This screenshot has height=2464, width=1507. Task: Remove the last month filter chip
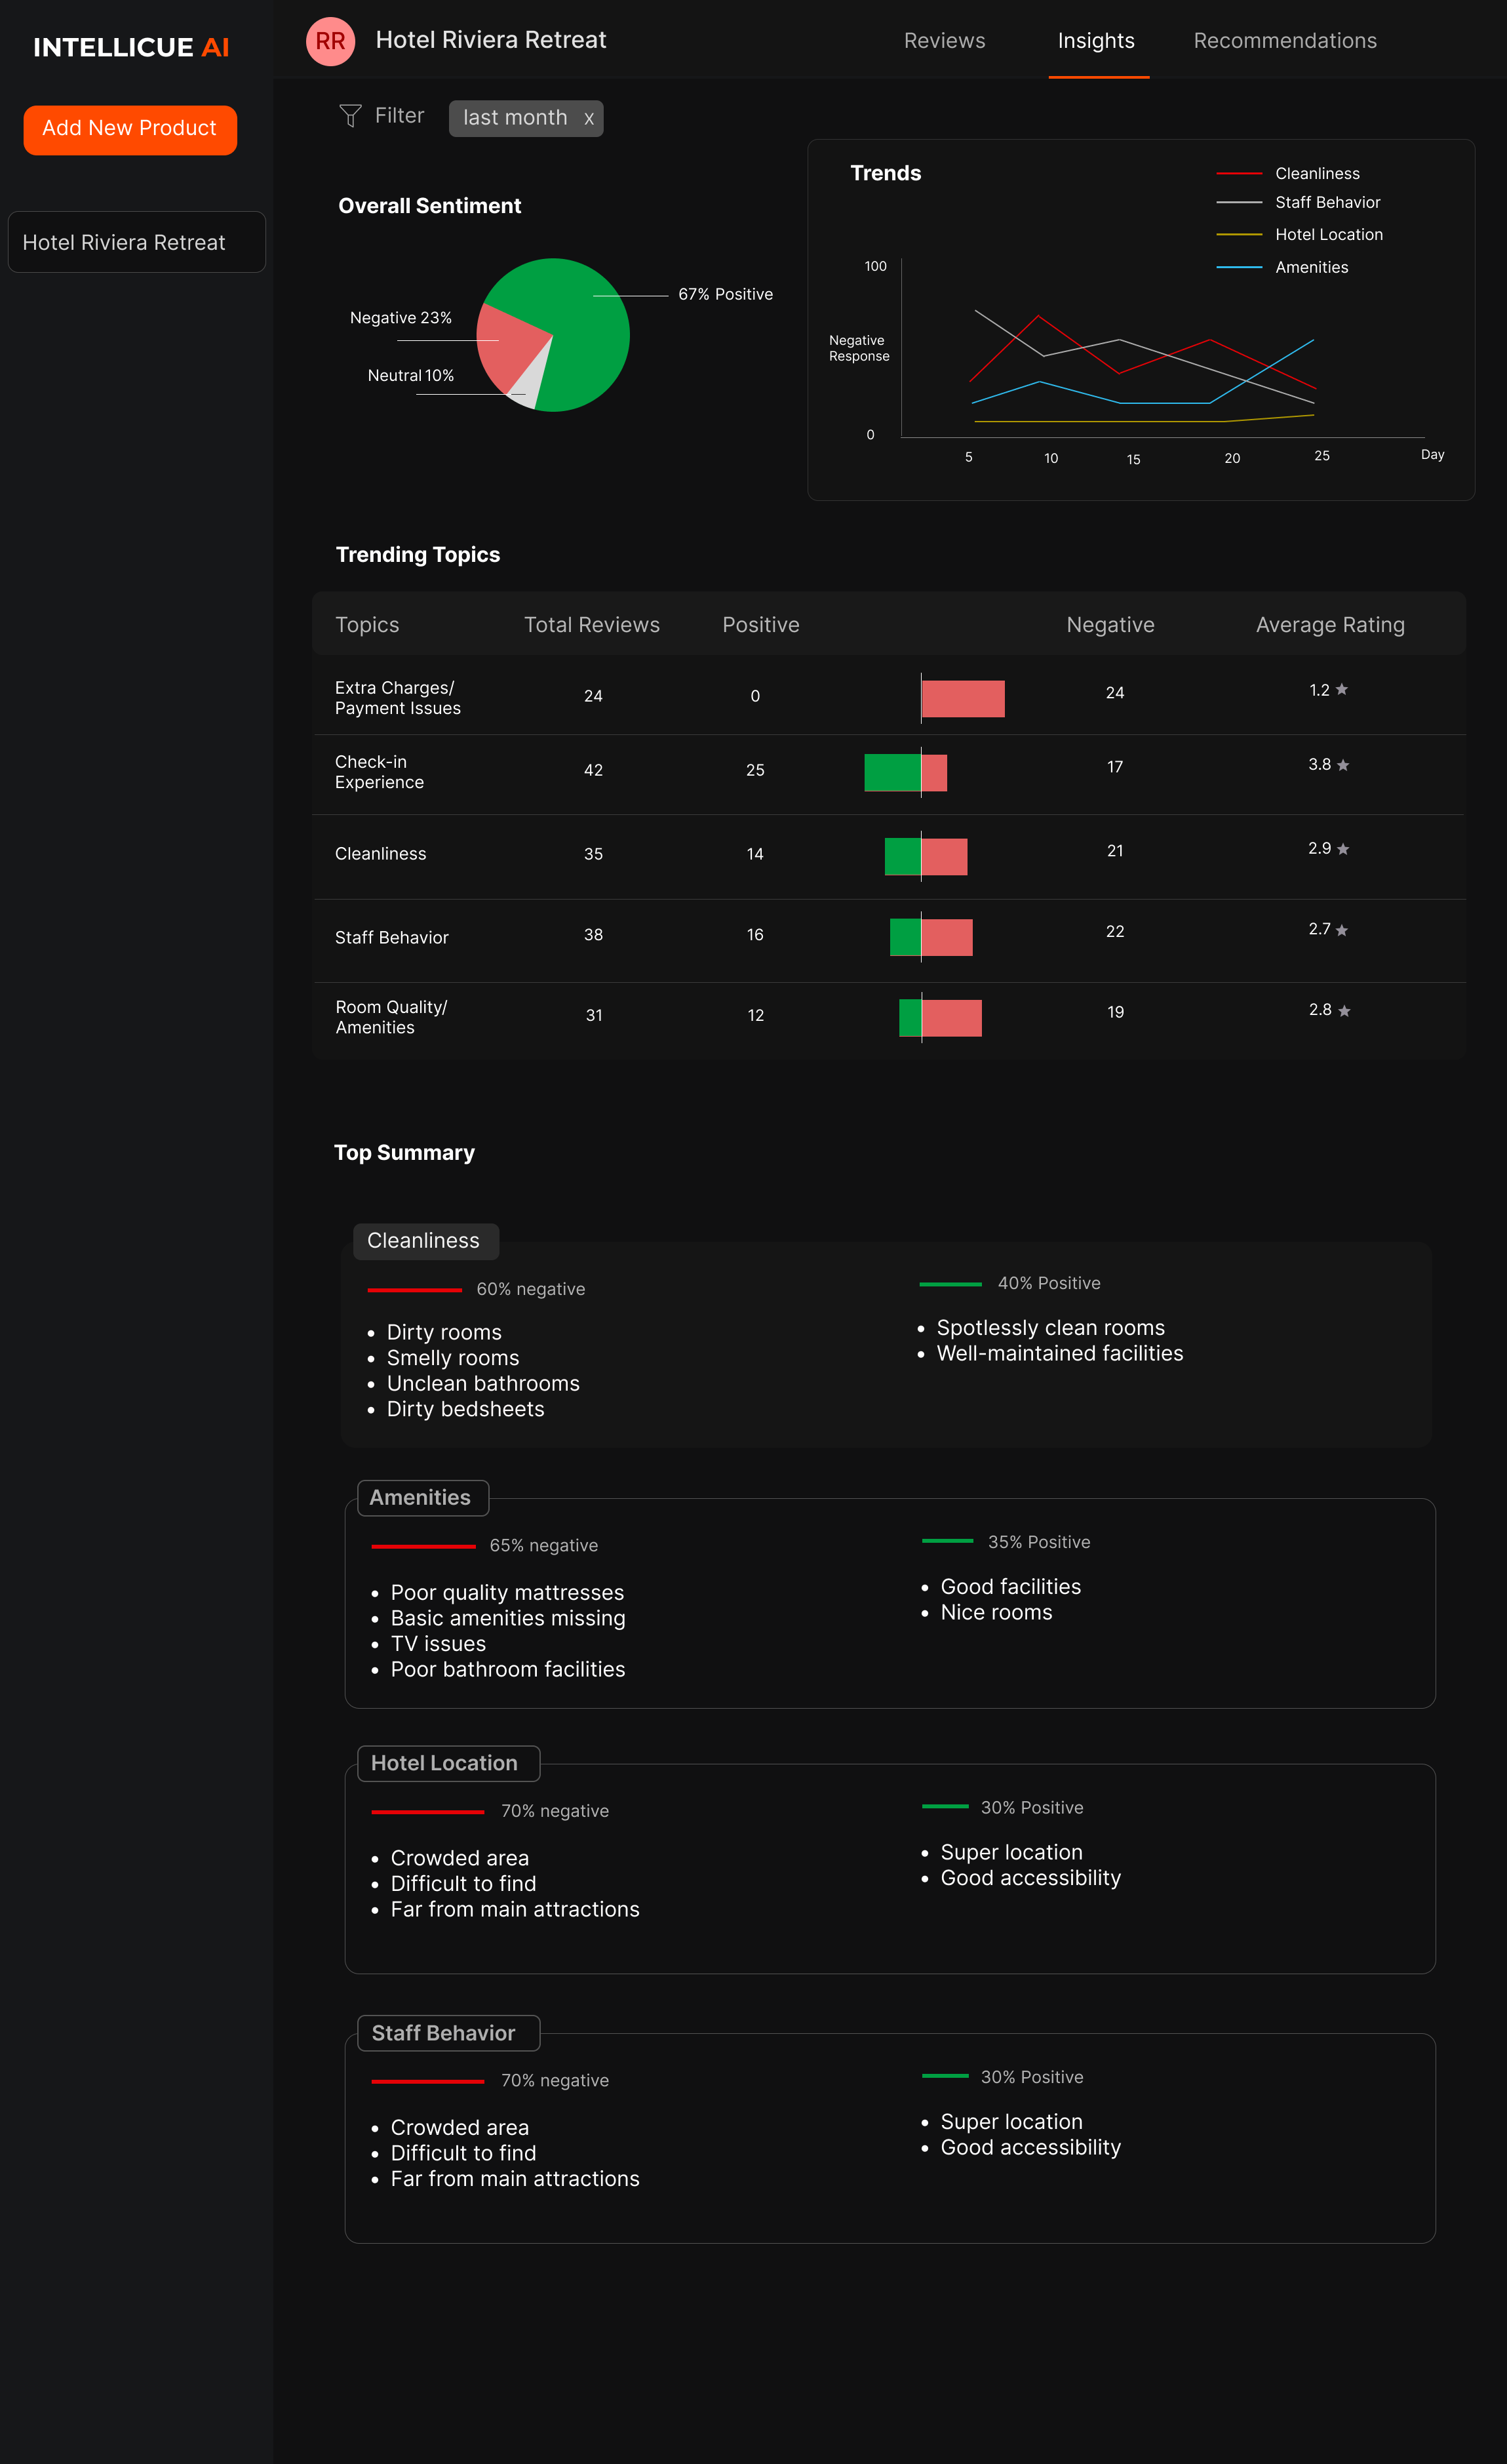[589, 118]
